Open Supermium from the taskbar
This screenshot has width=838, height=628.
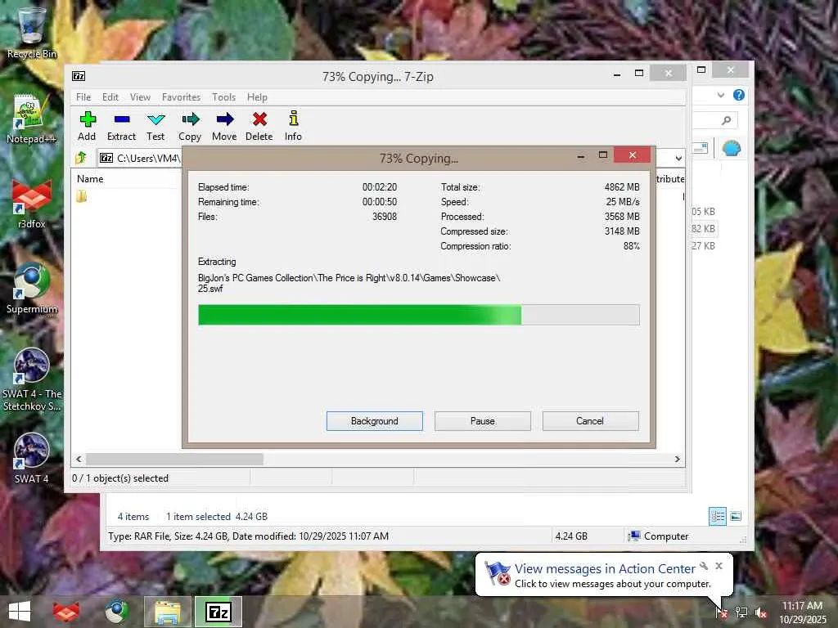(x=116, y=612)
